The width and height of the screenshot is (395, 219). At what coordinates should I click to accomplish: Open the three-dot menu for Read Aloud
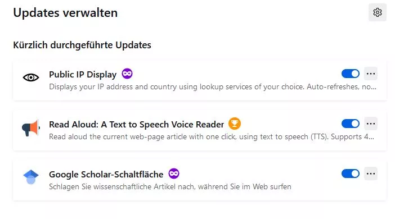point(371,124)
